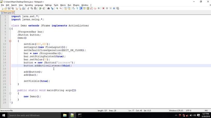This screenshot has height=118, width=211.
Task: Save the file with toolbar Save icon
Action: pos(9,9)
